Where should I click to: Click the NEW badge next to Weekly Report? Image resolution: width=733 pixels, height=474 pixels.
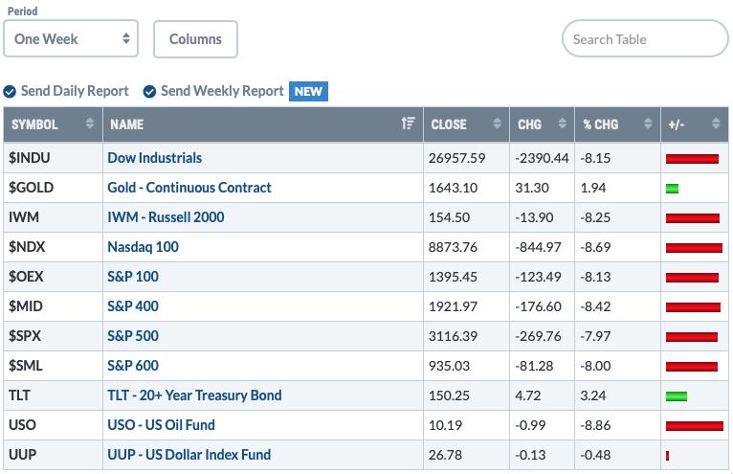[x=308, y=91]
